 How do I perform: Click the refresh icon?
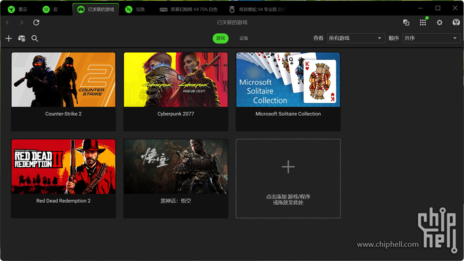pos(36,22)
